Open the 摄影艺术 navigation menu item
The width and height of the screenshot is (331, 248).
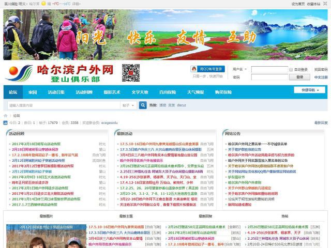[x=112, y=92]
